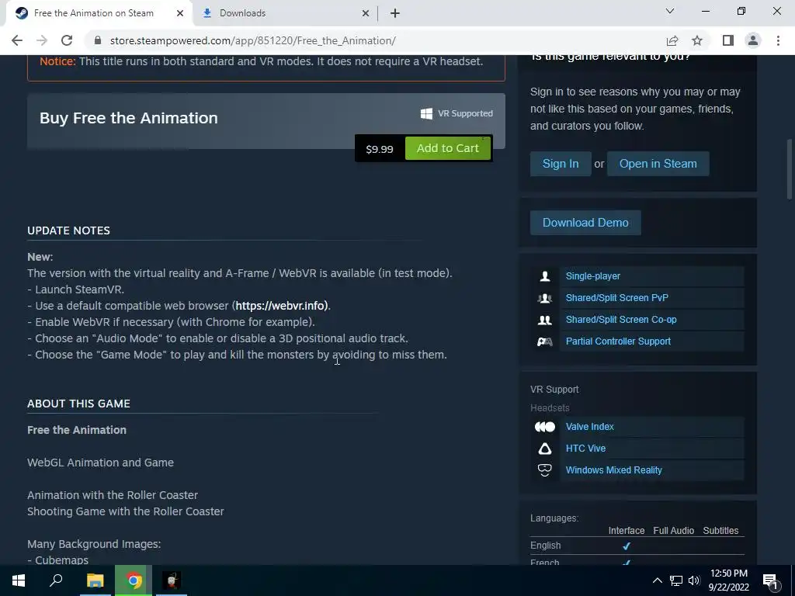This screenshot has height=596, width=795.
Task: Open the Shared/Split Screen Co-op link
Action: (x=621, y=320)
